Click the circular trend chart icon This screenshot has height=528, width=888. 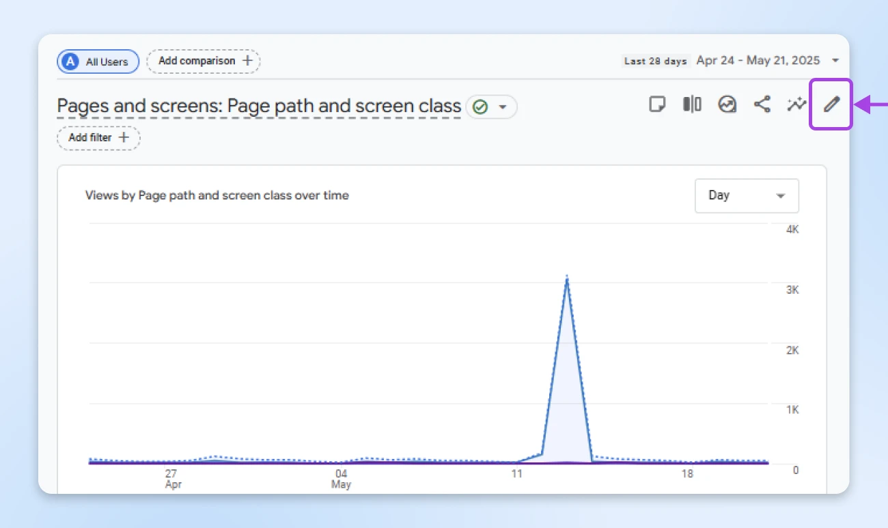tap(727, 105)
